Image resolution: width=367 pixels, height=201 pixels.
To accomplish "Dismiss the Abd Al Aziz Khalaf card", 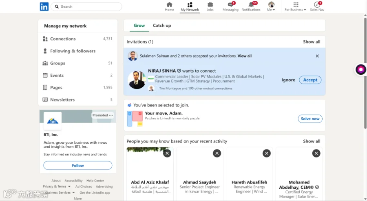I will coord(167,153).
